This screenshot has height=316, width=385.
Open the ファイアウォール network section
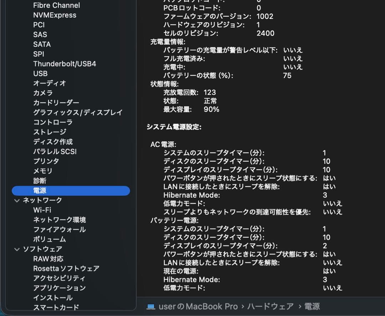(x=56, y=229)
